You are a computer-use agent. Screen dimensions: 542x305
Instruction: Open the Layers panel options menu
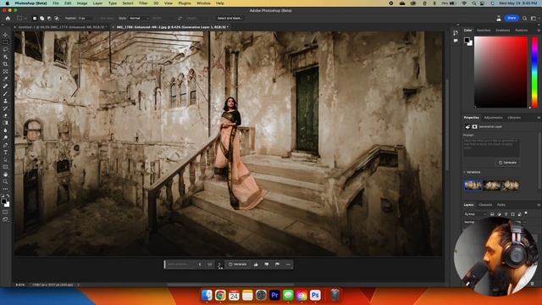(539, 205)
